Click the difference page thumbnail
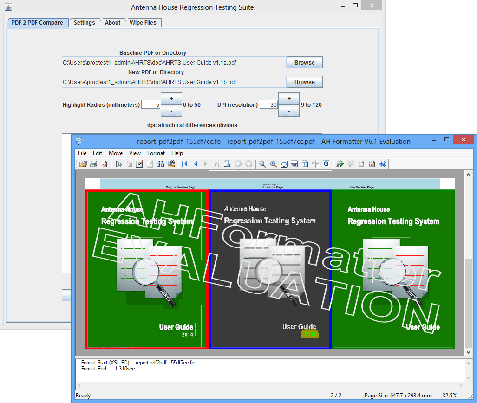The image size is (477, 403). click(x=270, y=269)
